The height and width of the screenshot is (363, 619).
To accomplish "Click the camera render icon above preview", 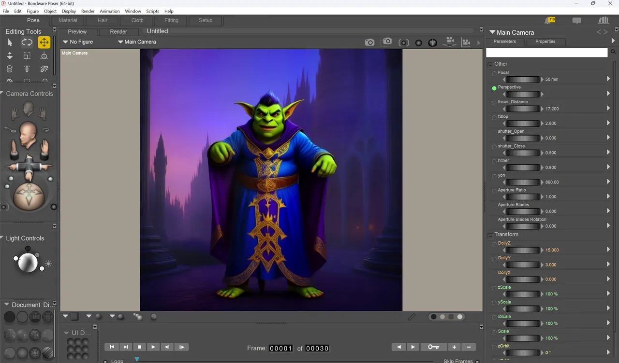I will [369, 42].
